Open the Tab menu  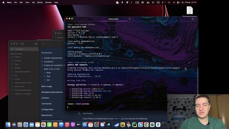pyautogui.click(x=33, y=3)
